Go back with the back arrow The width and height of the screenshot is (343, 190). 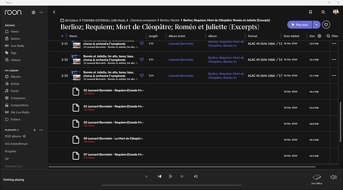click(54, 12)
